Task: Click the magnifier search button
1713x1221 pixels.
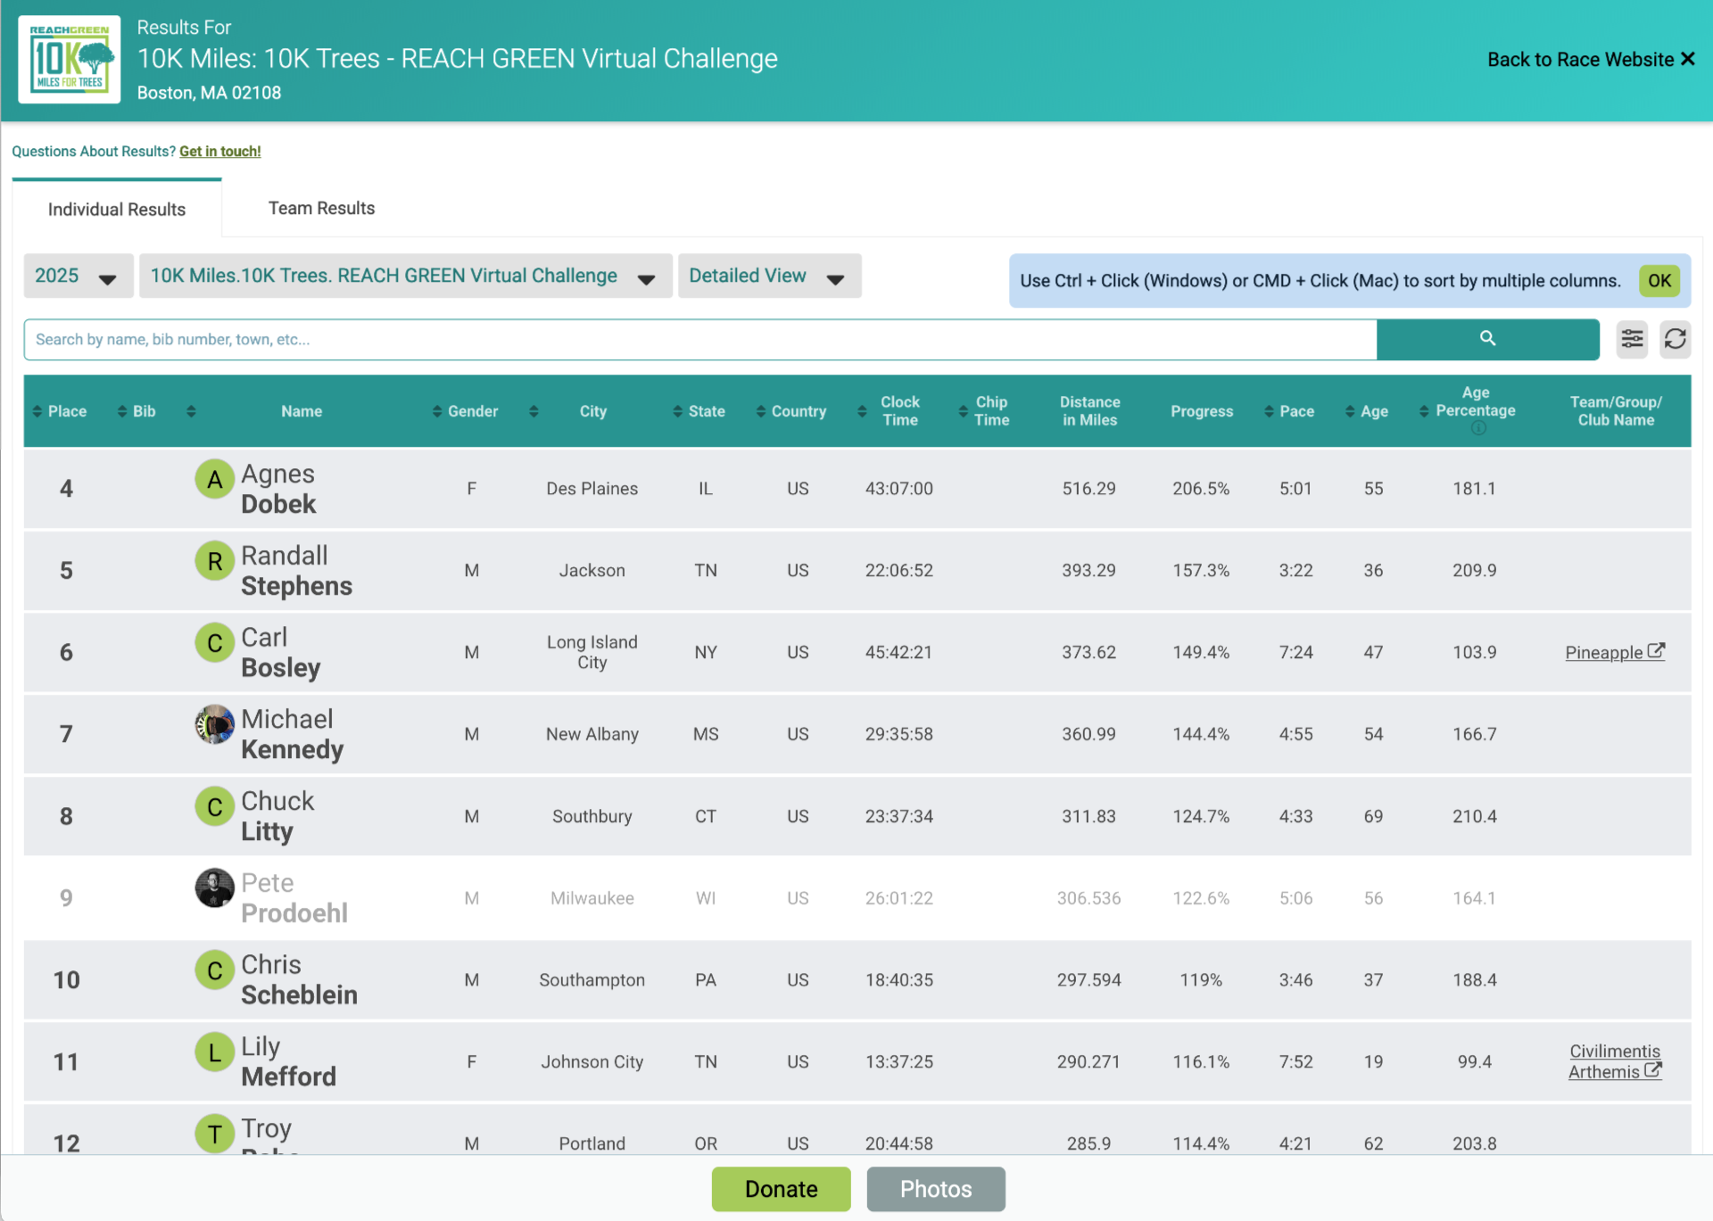Action: [x=1487, y=339]
